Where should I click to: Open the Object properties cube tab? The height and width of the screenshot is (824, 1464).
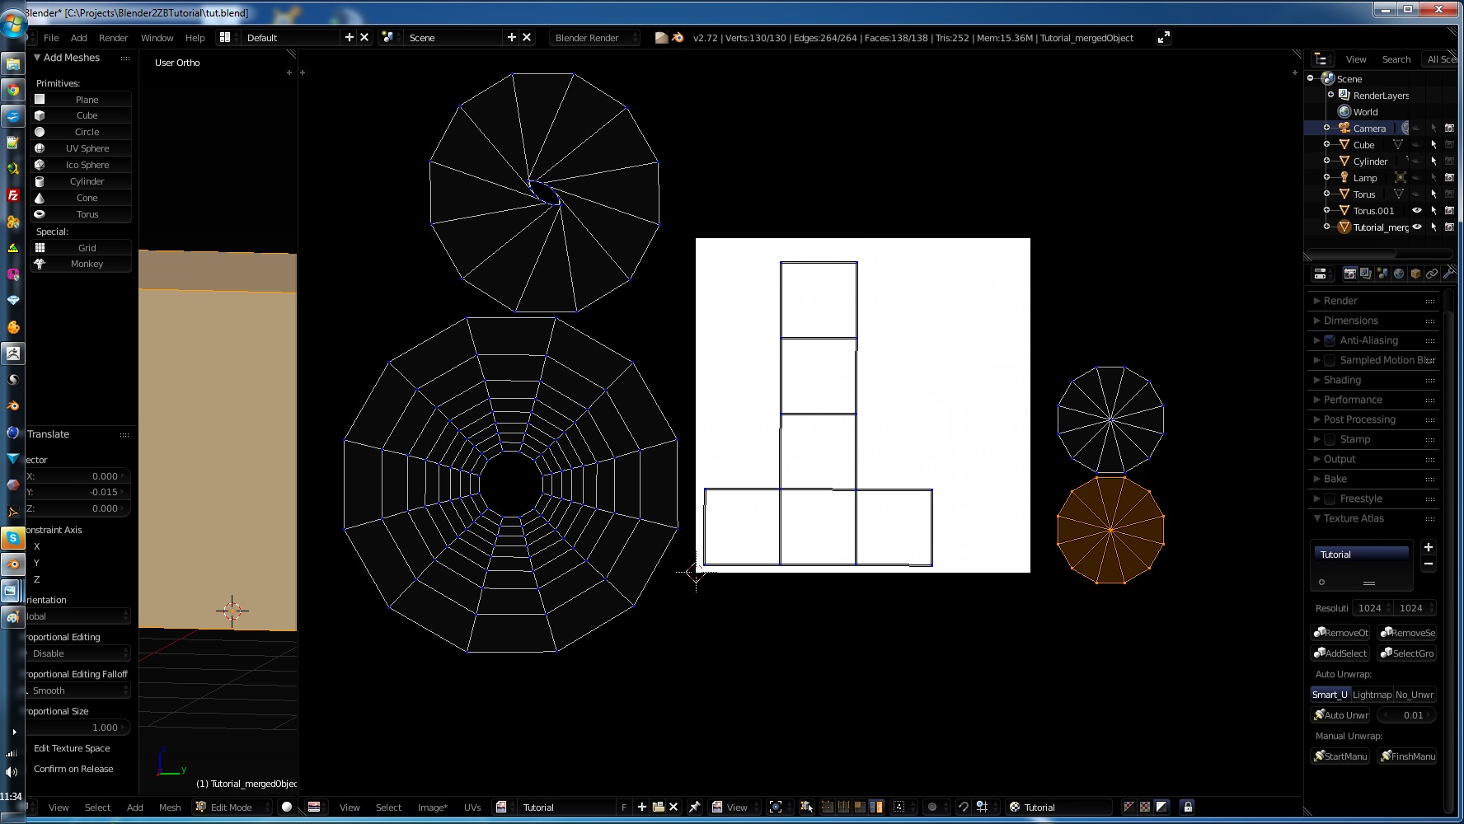(x=1415, y=274)
